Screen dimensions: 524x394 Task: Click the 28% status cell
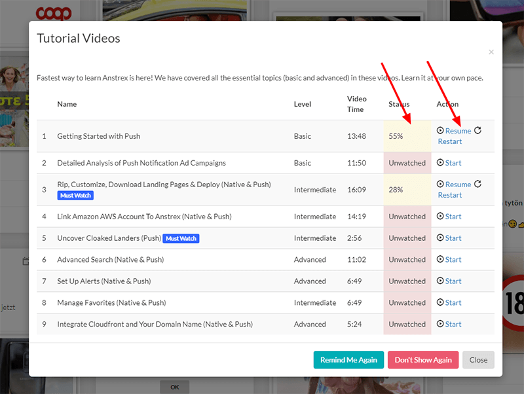[x=407, y=190]
